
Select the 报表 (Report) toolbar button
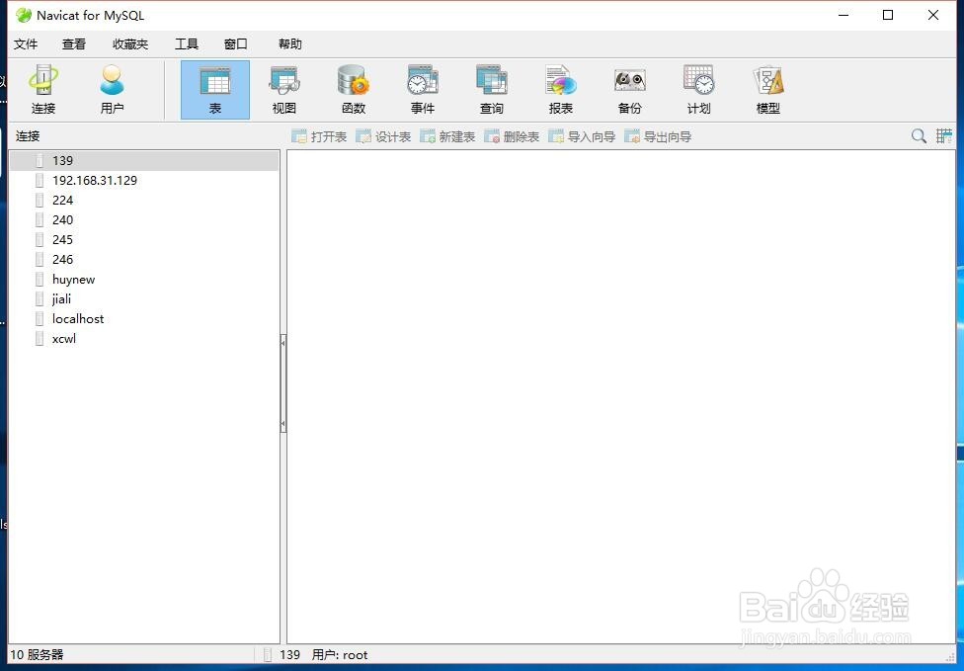561,90
